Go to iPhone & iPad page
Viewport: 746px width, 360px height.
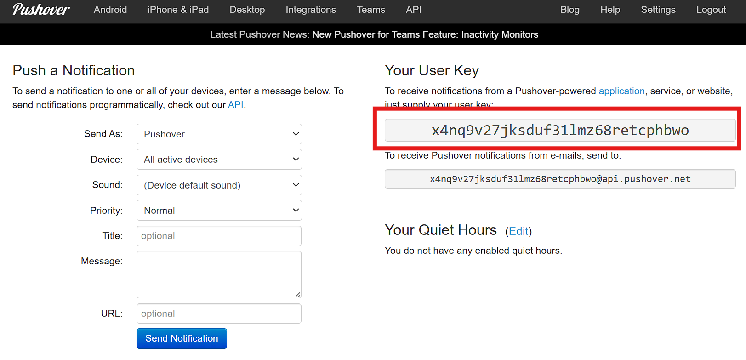pyautogui.click(x=178, y=10)
